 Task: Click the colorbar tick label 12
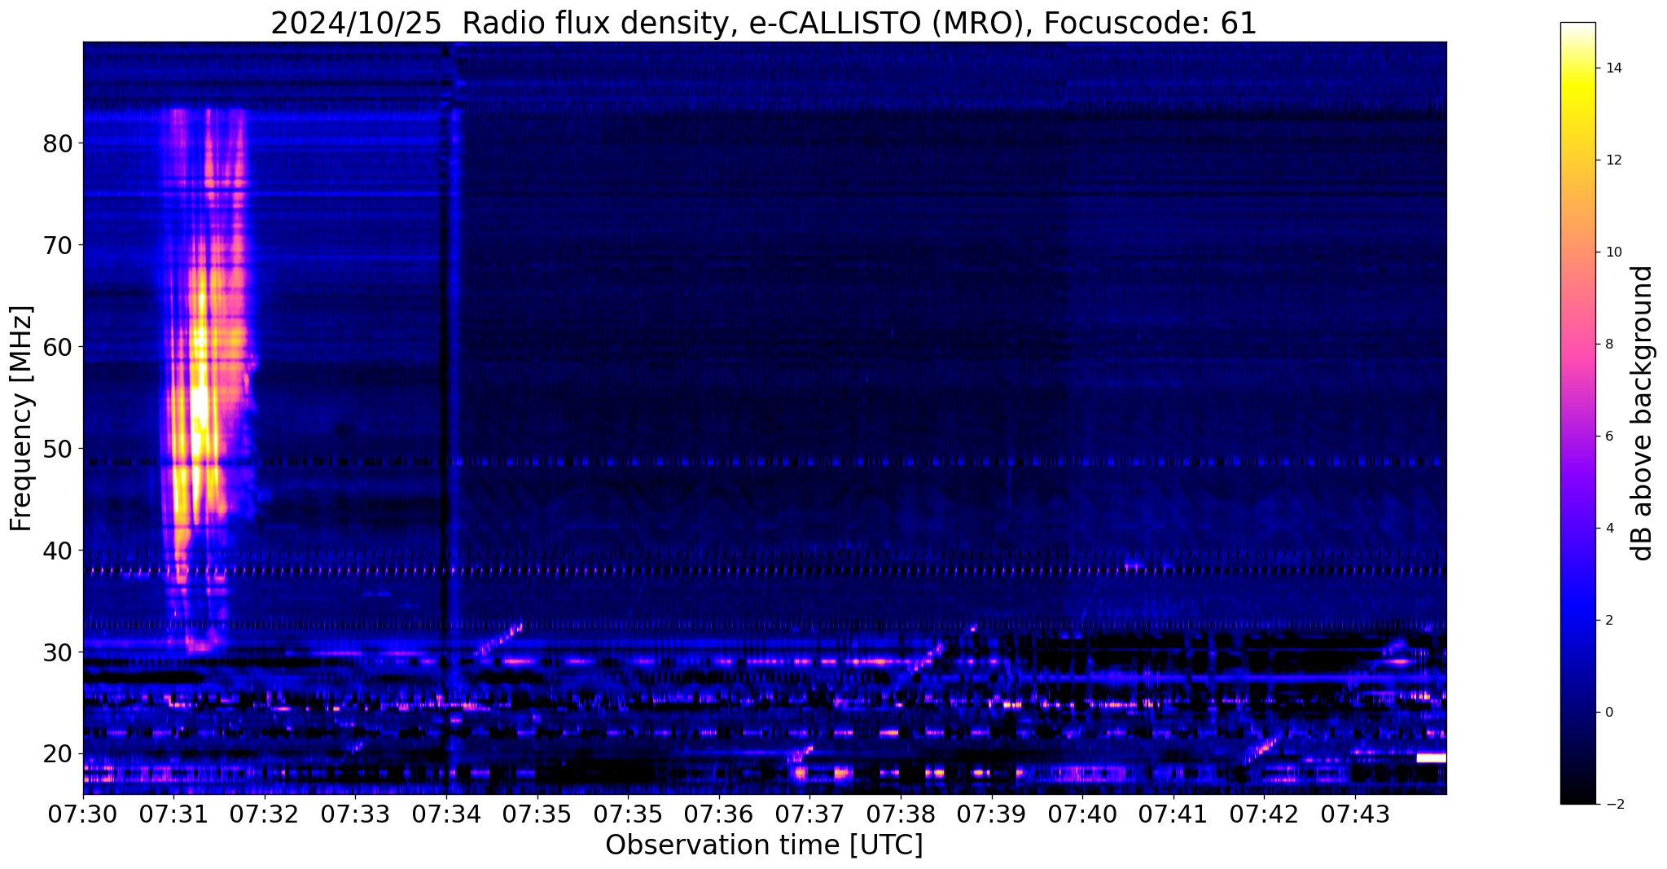pos(1613,160)
